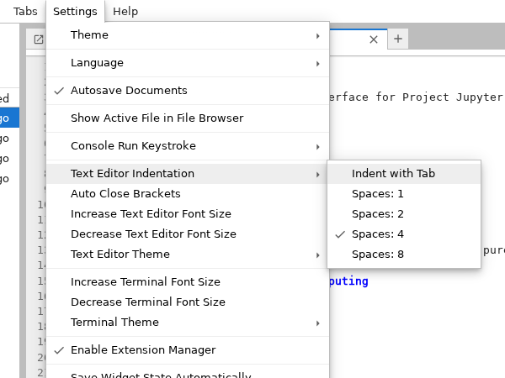Image resolution: width=505 pixels, height=378 pixels.
Task: Click the external link icon in toolbar
Action: (x=39, y=39)
